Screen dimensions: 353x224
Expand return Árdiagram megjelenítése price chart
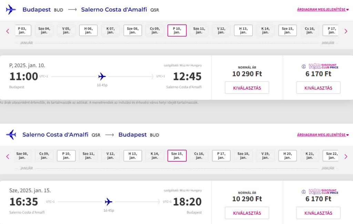pos(323,135)
